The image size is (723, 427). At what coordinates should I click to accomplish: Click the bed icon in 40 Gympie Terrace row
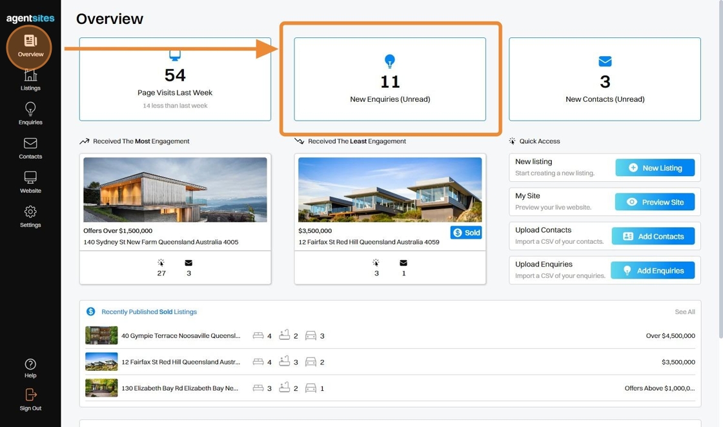pyautogui.click(x=258, y=336)
